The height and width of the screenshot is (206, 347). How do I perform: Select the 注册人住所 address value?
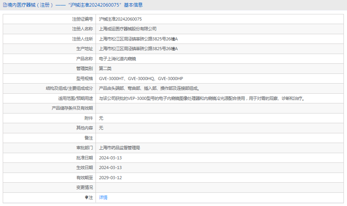pos(138,39)
